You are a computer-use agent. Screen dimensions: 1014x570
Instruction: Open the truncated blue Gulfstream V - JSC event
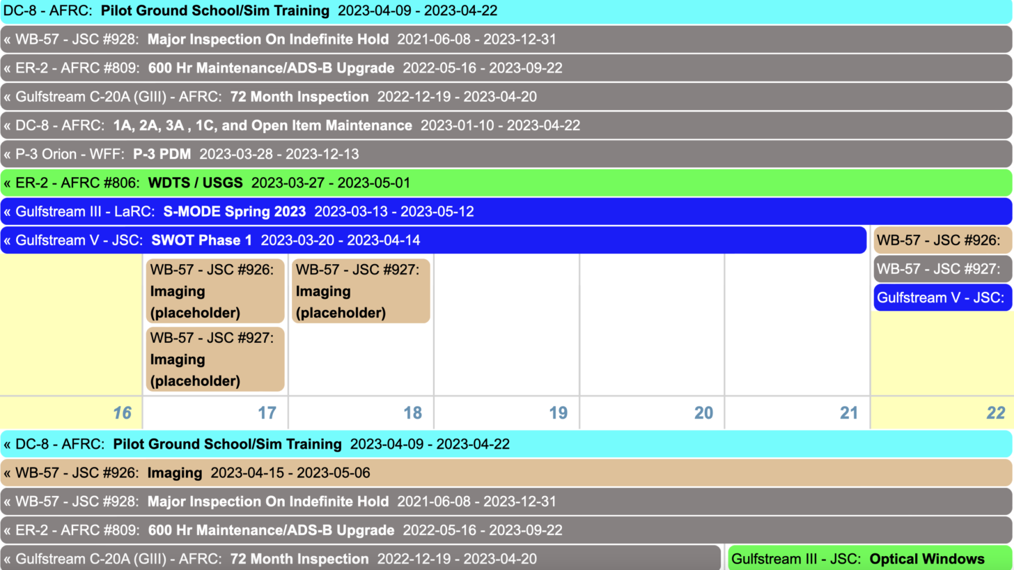942,298
